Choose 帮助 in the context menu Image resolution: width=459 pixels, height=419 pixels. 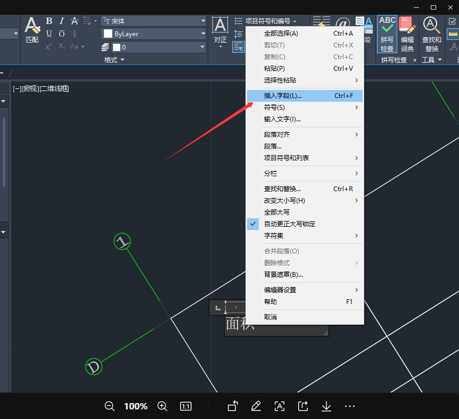coord(305,302)
